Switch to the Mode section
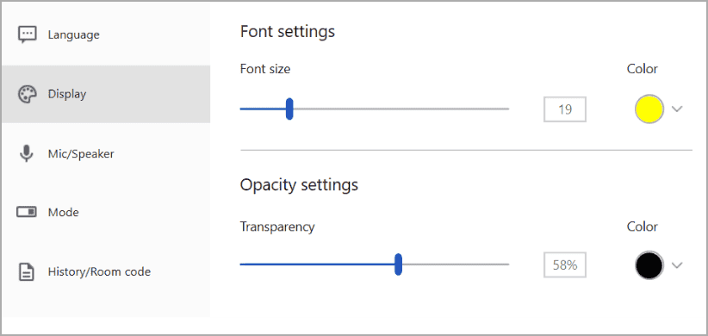Screen dimensions: 708x336 coord(105,212)
